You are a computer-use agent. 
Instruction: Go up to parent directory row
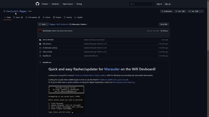104,36
